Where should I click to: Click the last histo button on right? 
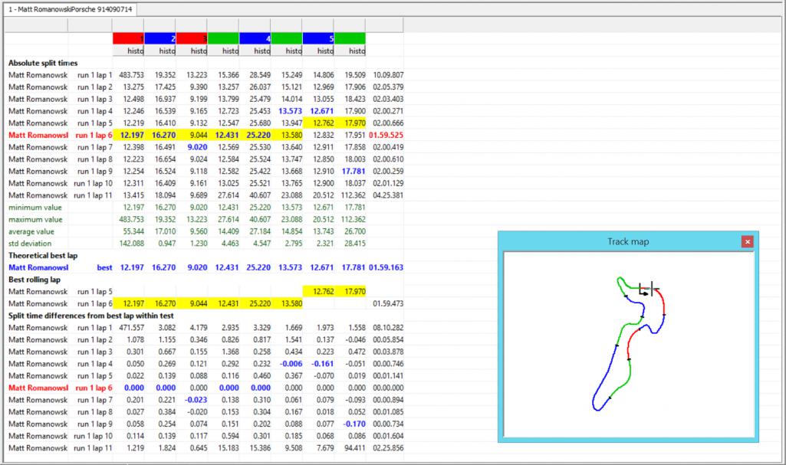point(350,51)
